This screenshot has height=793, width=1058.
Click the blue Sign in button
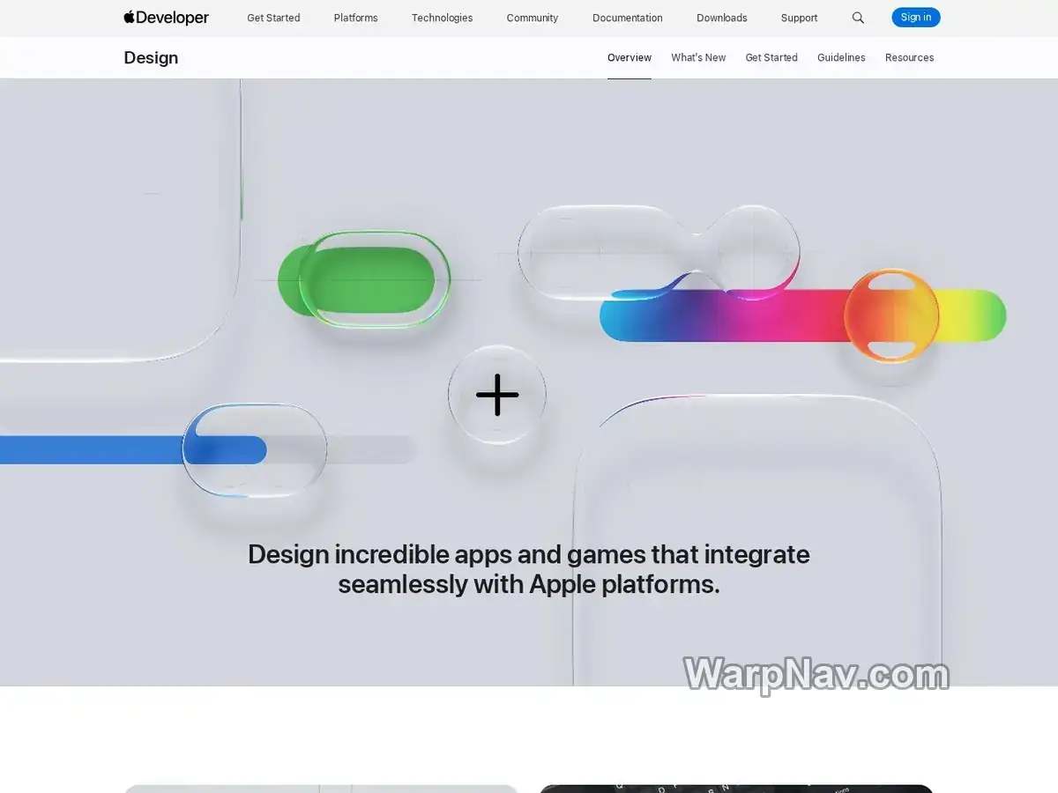[x=916, y=18]
